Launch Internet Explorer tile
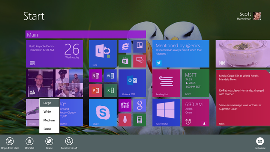Viewport: 270px width, 152px height. (125, 47)
